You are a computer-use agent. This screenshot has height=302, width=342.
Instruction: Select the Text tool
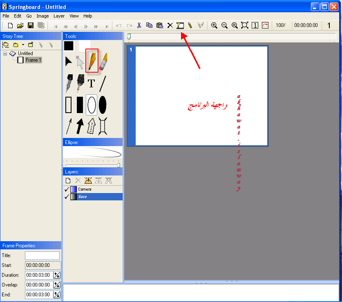click(92, 84)
